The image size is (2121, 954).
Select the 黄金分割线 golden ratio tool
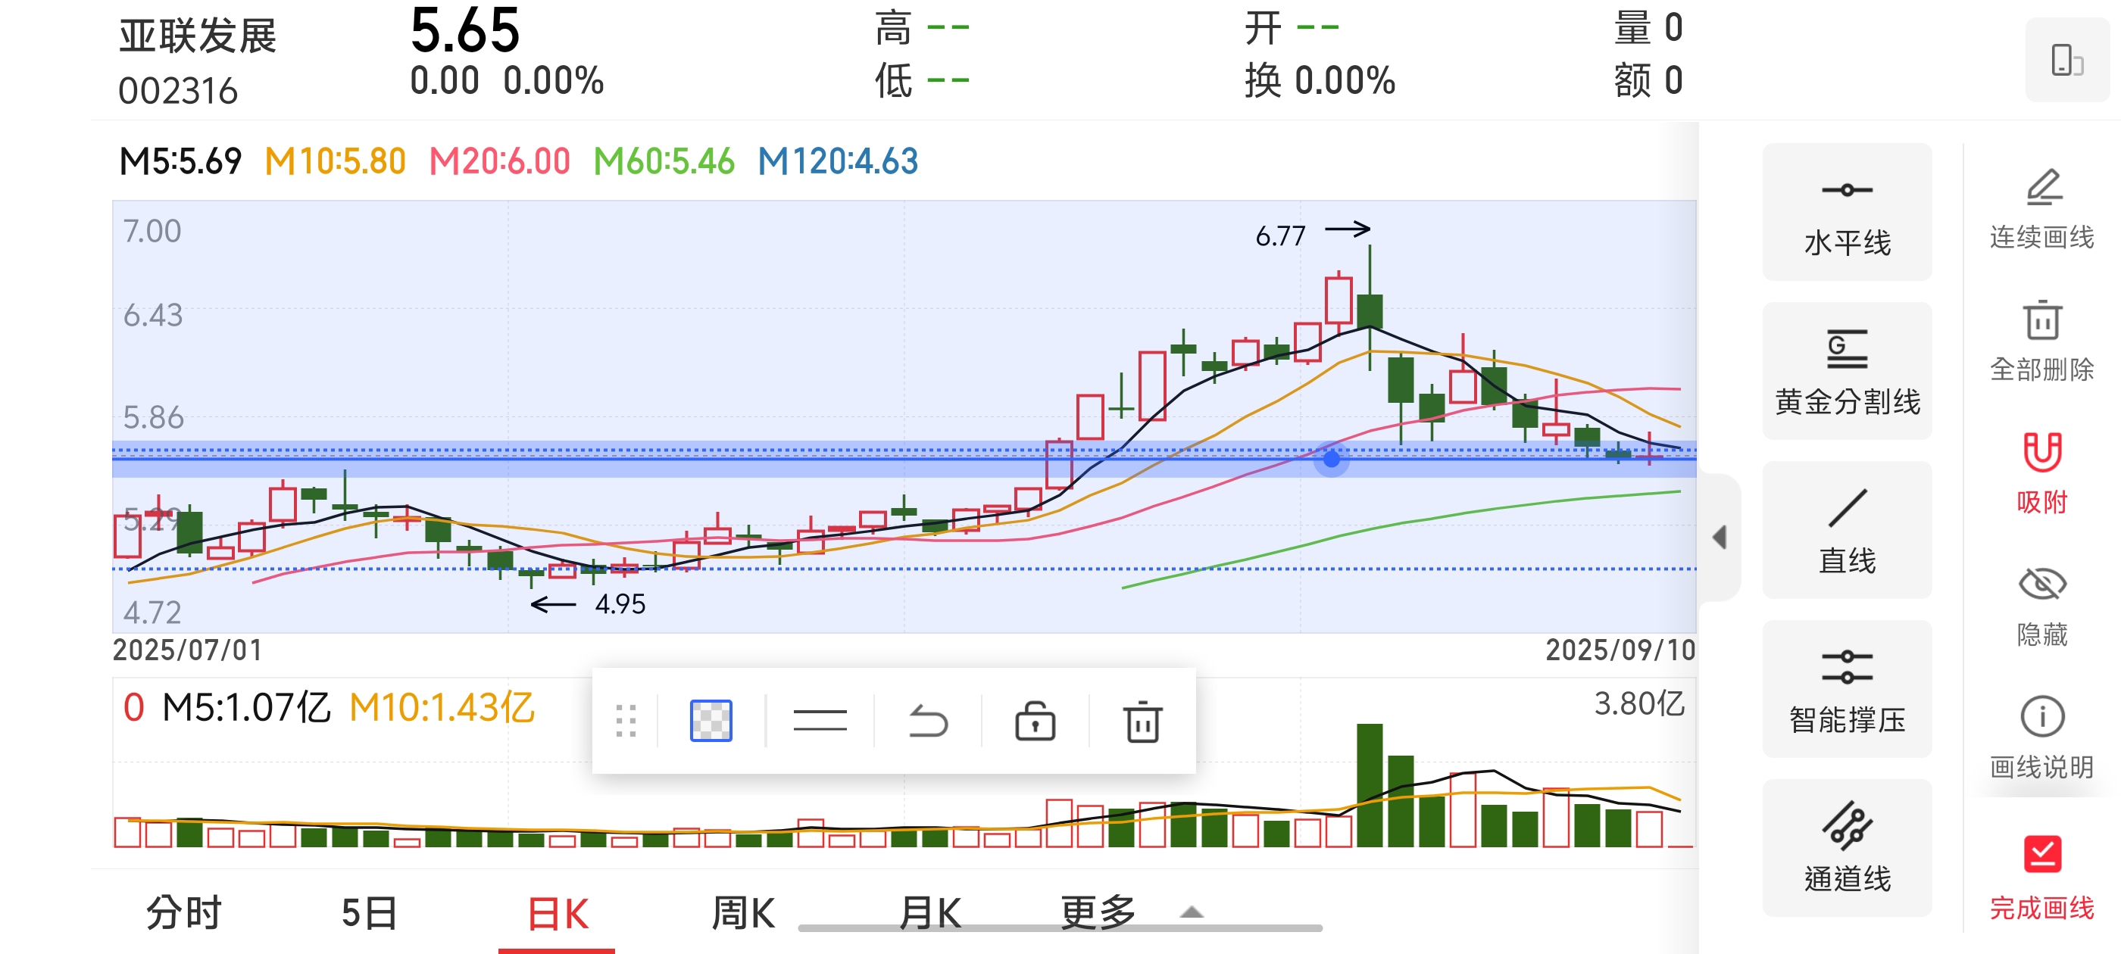click(1847, 371)
